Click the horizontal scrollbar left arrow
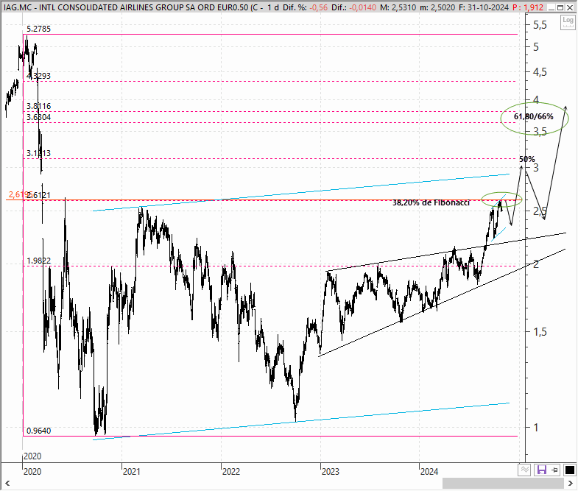This screenshot has height=491, width=578. coord(7,483)
